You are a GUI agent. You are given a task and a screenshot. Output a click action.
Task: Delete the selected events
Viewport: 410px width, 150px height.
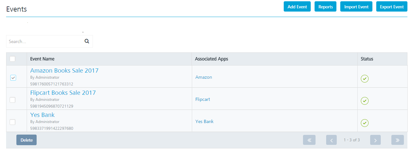click(27, 140)
